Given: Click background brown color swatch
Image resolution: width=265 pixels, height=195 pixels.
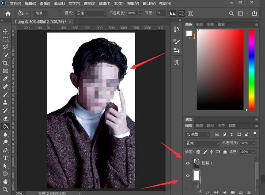Looking at the screenshot, I should [x=193, y=38].
